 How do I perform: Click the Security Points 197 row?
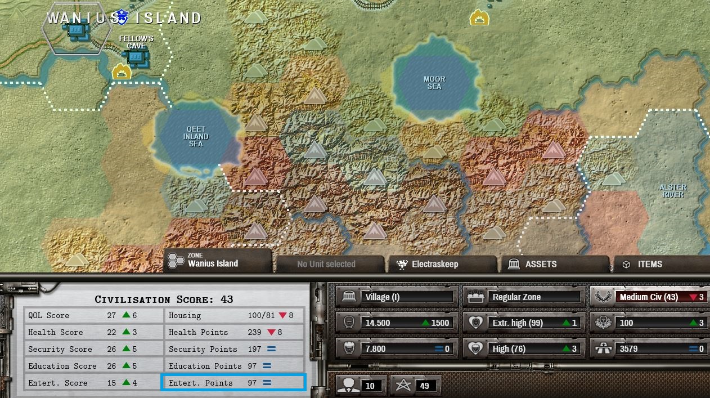pos(234,349)
